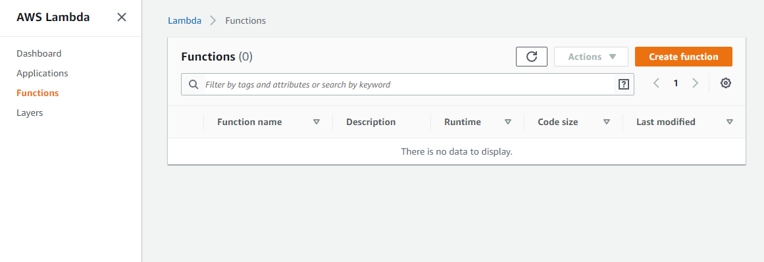The height and width of the screenshot is (262, 764).
Task: Open table preferences gear icon
Action: [x=726, y=84]
